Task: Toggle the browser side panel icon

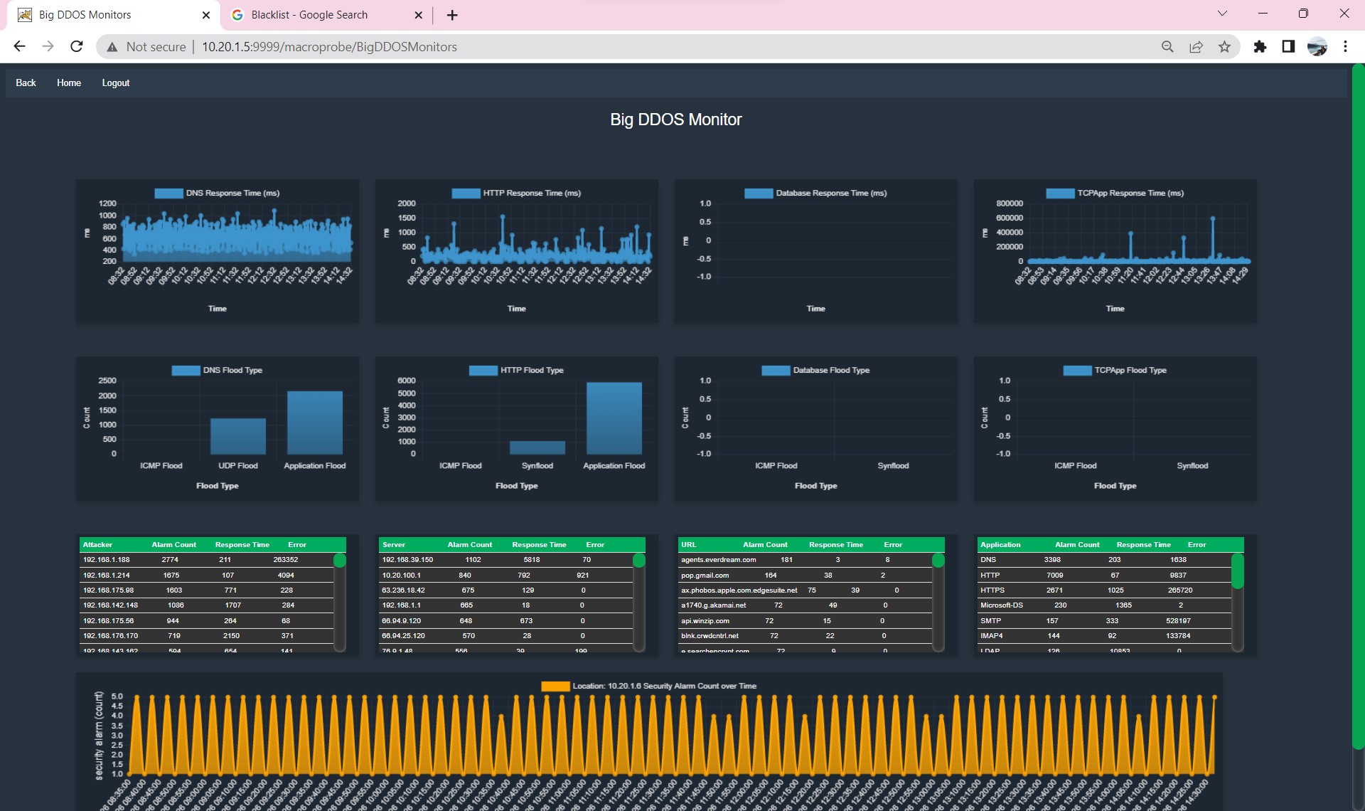Action: [x=1288, y=47]
